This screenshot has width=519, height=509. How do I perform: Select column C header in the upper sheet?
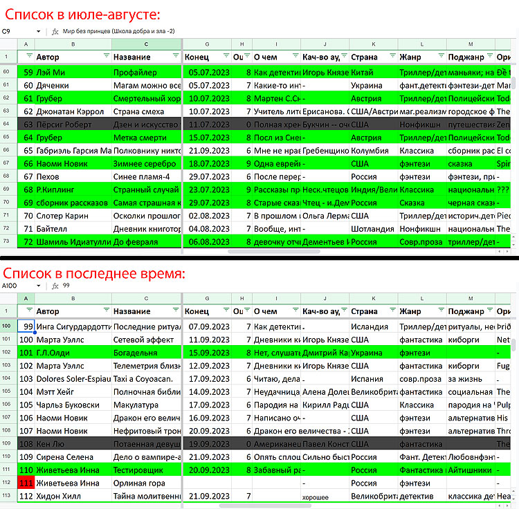pyautogui.click(x=146, y=44)
